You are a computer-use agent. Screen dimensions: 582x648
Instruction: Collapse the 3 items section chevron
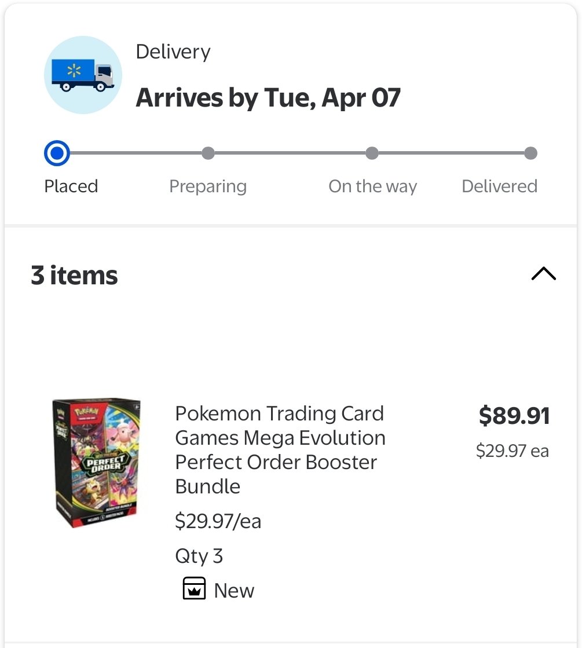pos(543,274)
